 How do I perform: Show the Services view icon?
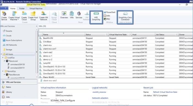coord(79,15)
